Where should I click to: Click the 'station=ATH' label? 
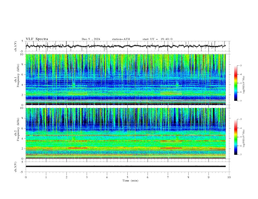tap(121, 39)
